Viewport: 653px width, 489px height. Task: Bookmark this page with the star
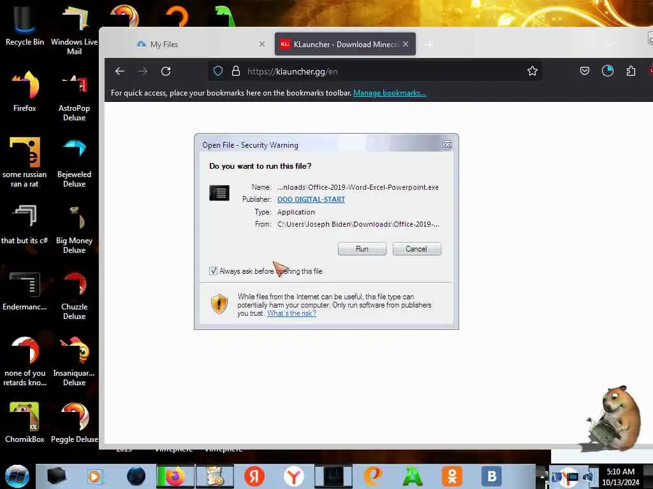(x=532, y=71)
